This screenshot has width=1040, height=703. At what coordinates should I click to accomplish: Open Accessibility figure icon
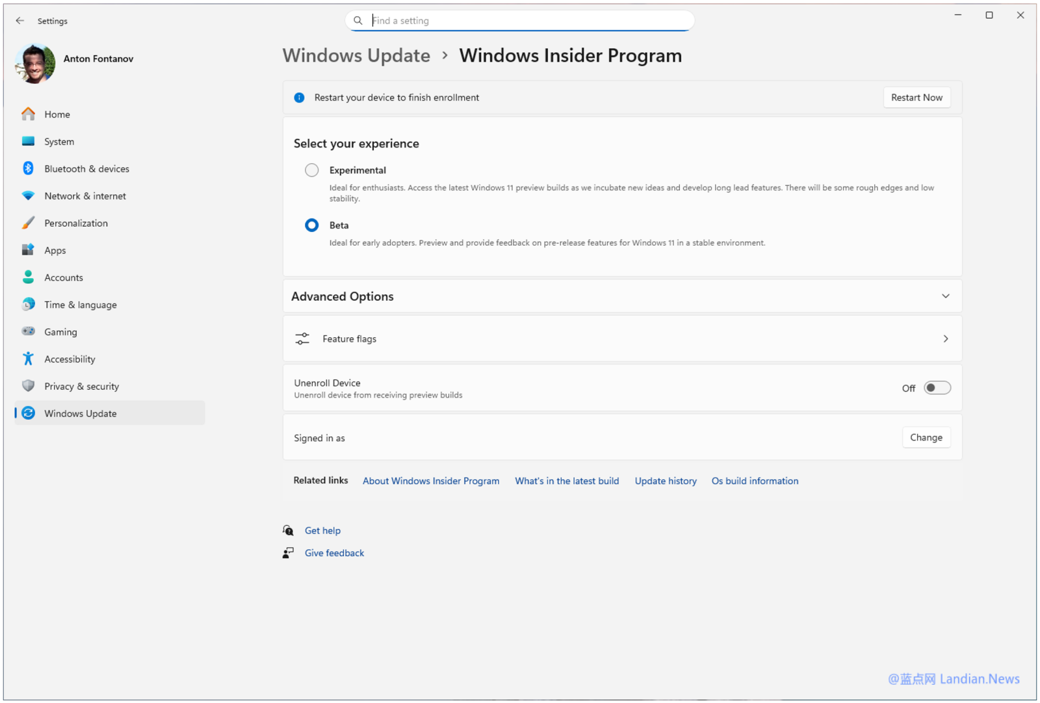click(x=28, y=359)
